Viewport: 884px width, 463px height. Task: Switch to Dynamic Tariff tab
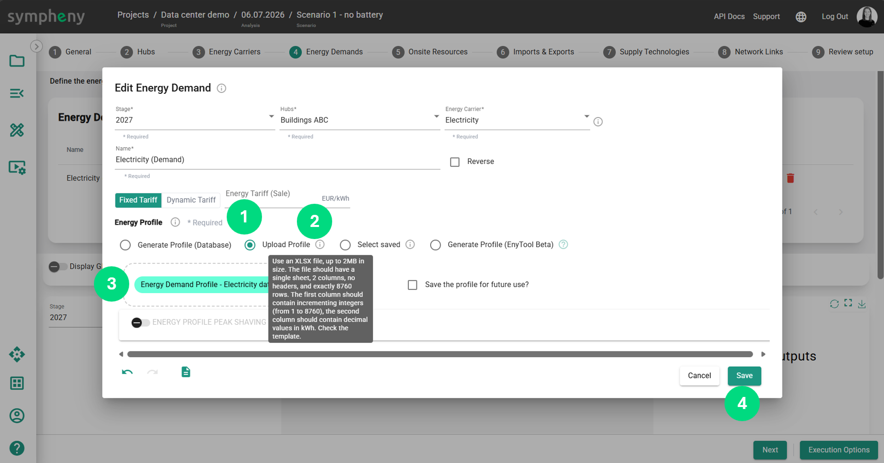191,200
